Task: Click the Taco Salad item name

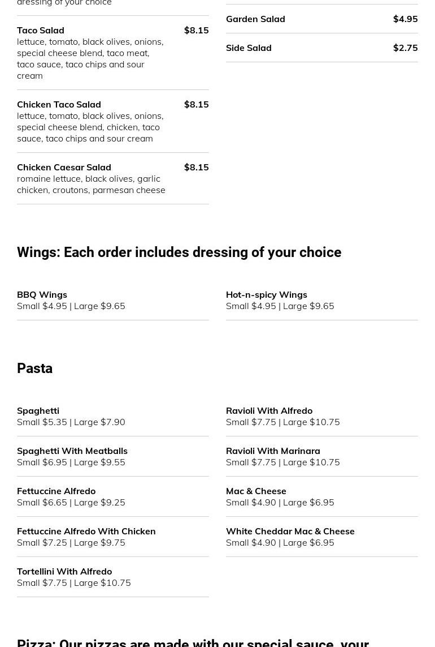Action: pyautogui.click(x=41, y=30)
